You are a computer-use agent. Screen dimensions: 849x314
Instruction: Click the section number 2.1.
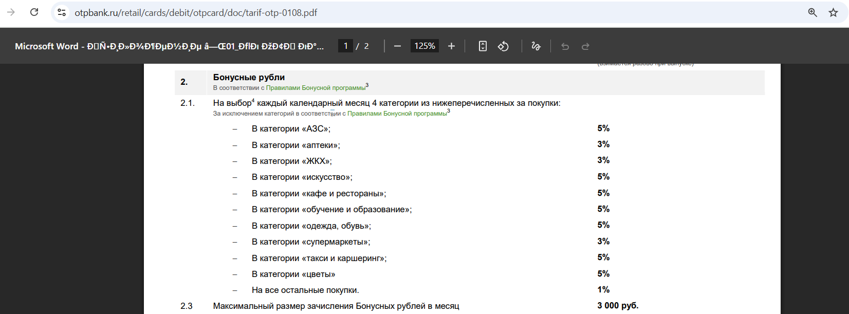(188, 103)
